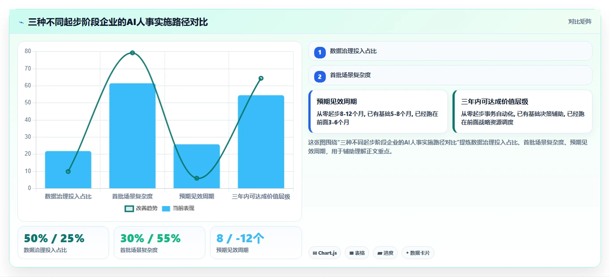The image size is (610, 277).
Task: Click the trend line low point above 预期见效周期
Action: [197, 178]
